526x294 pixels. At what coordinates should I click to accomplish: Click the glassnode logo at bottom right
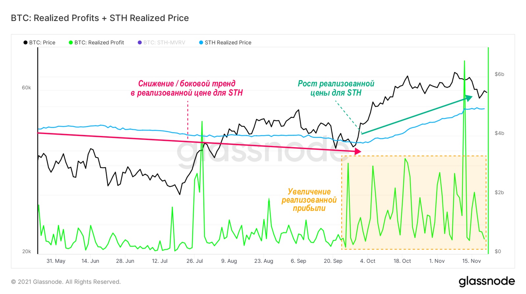tap(487, 282)
